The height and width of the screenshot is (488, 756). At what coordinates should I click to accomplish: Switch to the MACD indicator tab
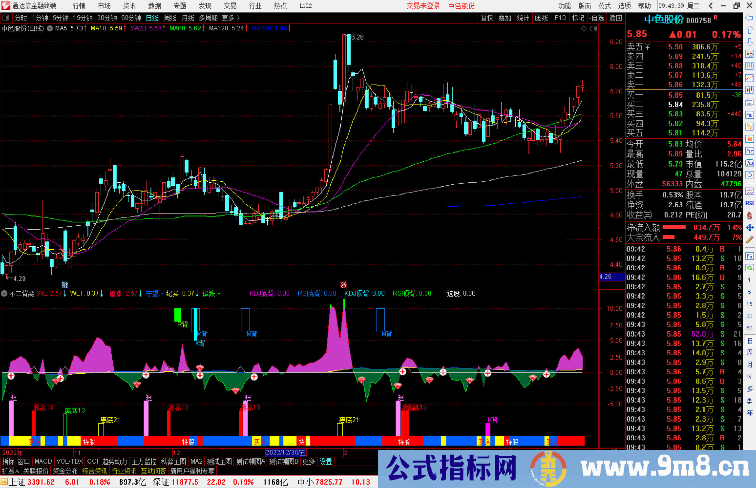pos(43,461)
